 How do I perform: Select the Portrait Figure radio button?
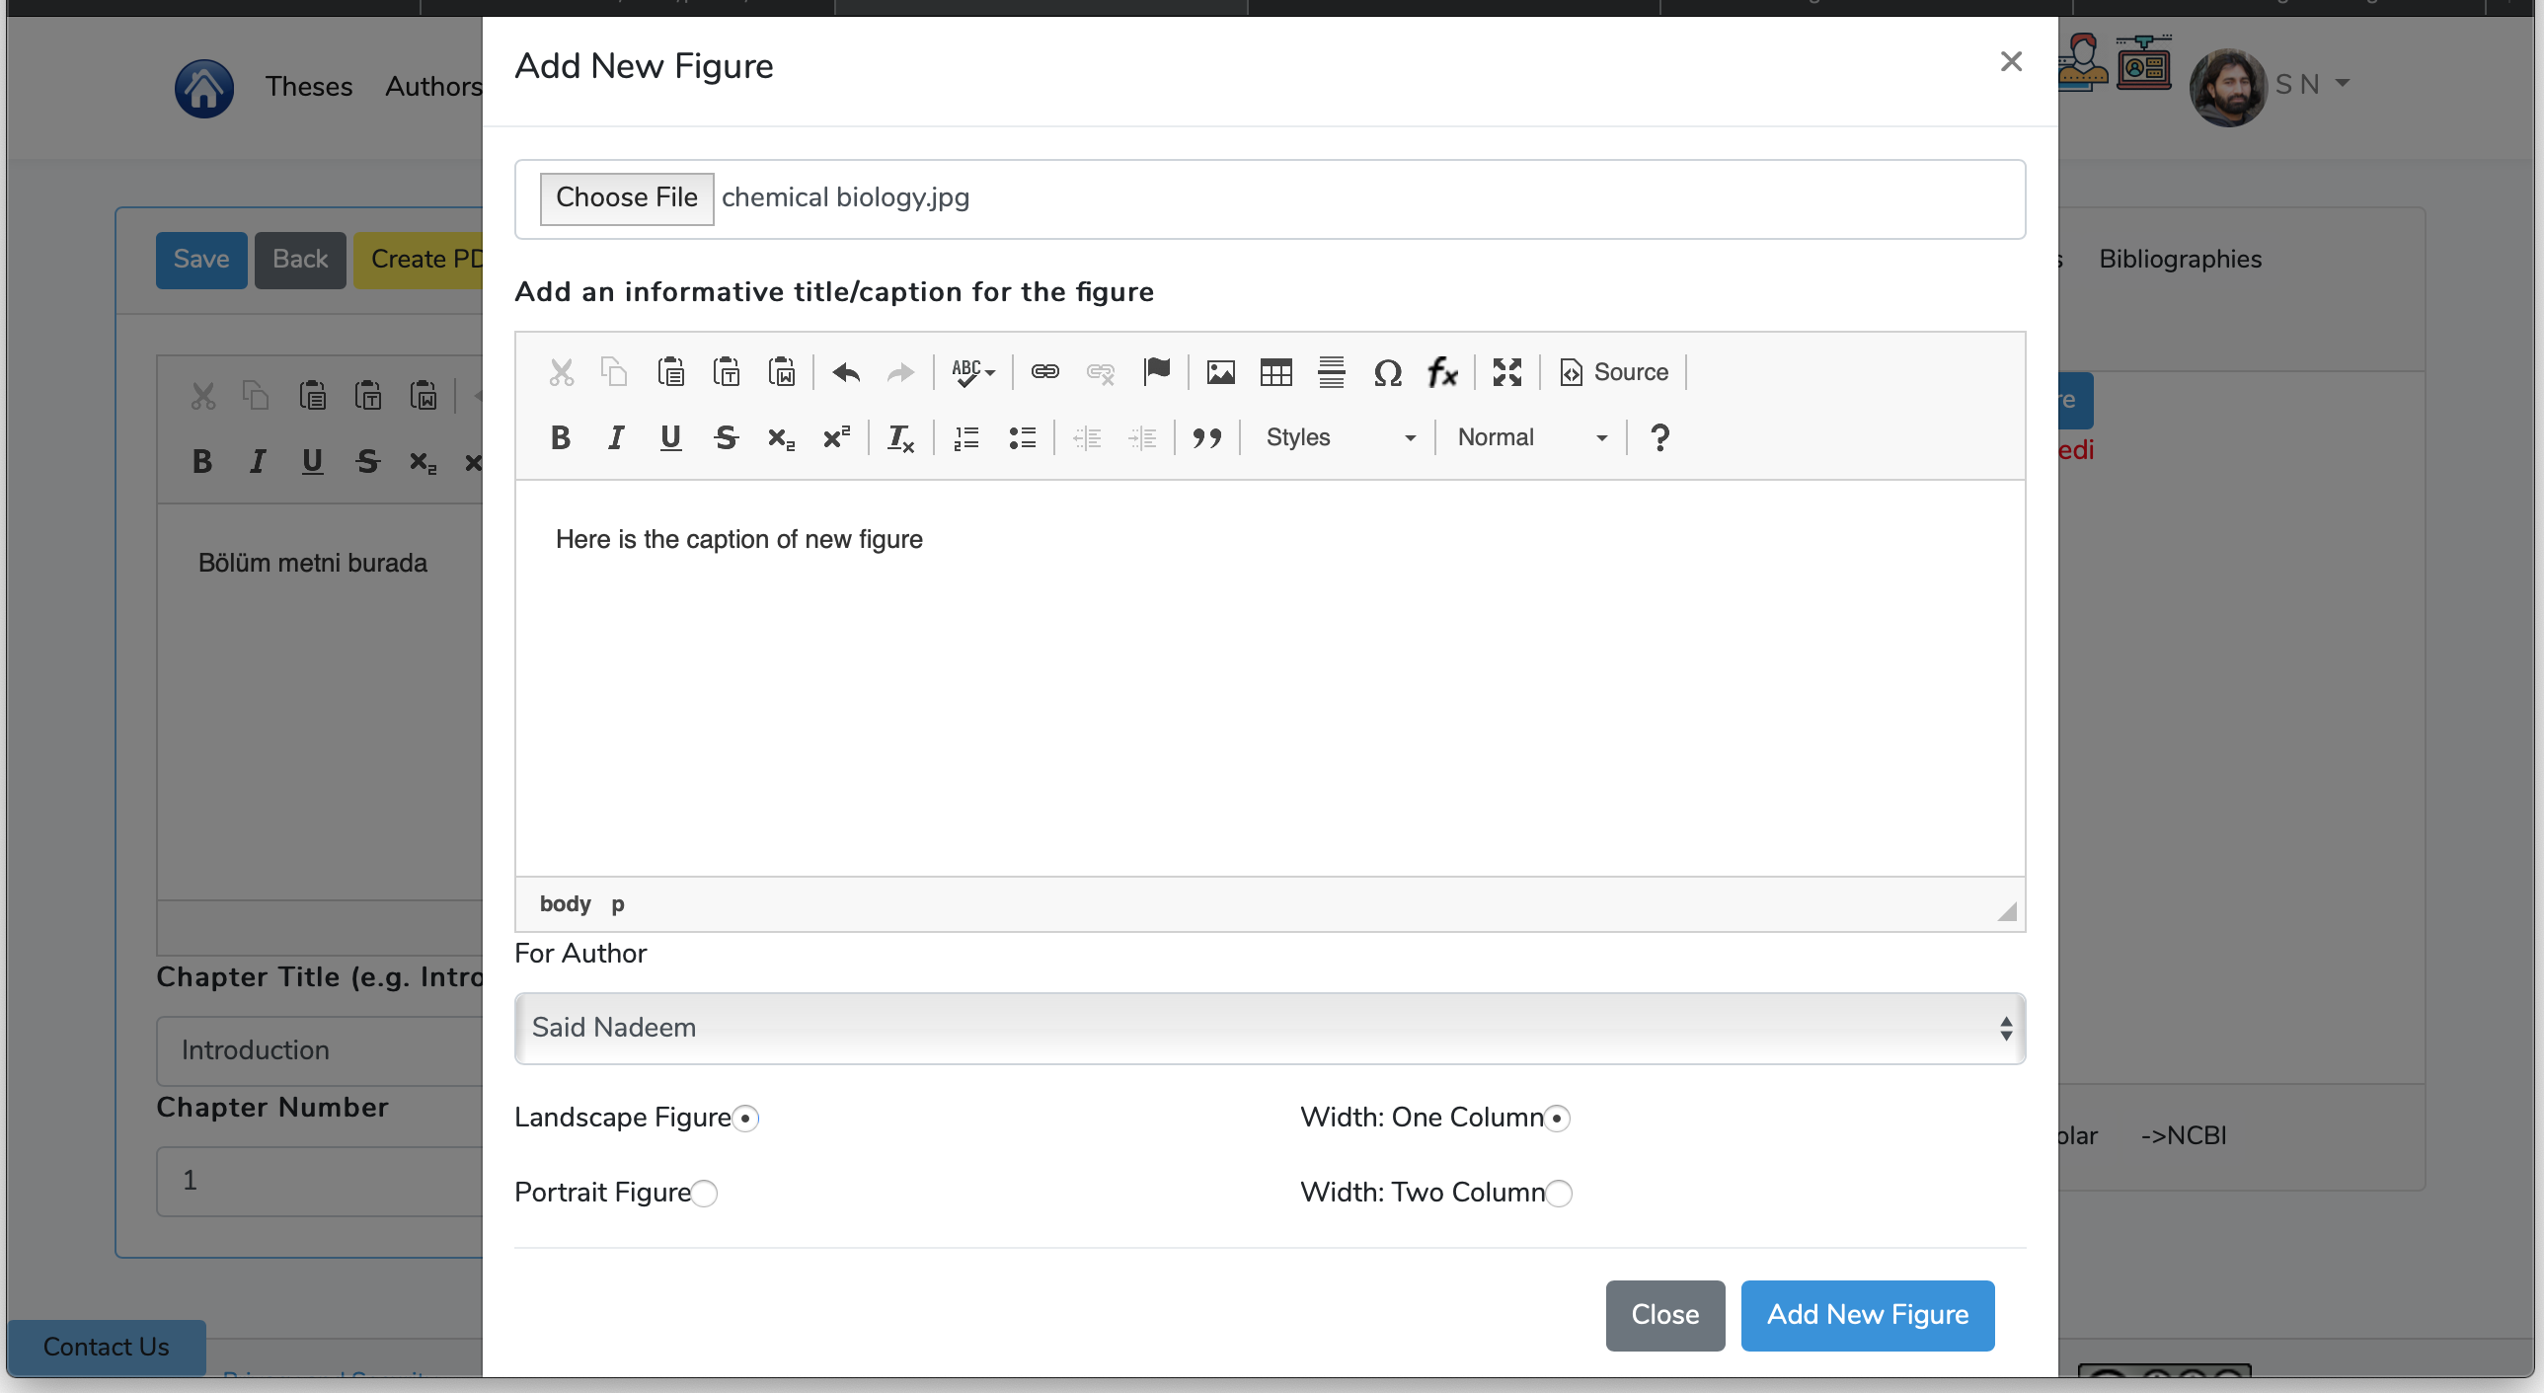(x=704, y=1194)
